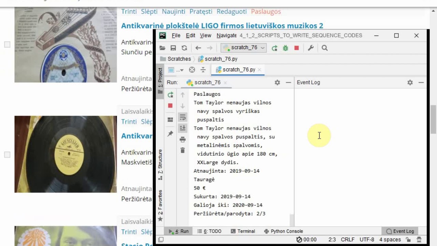
Task: Open the Event Log status bar button
Action: pyautogui.click(x=400, y=231)
